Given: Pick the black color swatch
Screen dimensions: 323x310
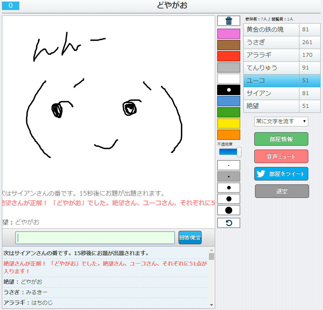Looking at the screenshot, I should (x=229, y=90).
